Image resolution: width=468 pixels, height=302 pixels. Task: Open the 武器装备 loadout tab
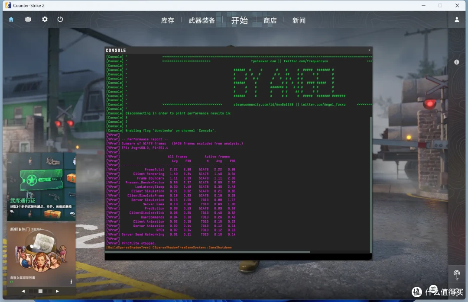pos(202,21)
